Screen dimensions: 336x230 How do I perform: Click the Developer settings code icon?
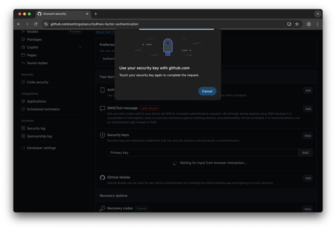[23, 148]
